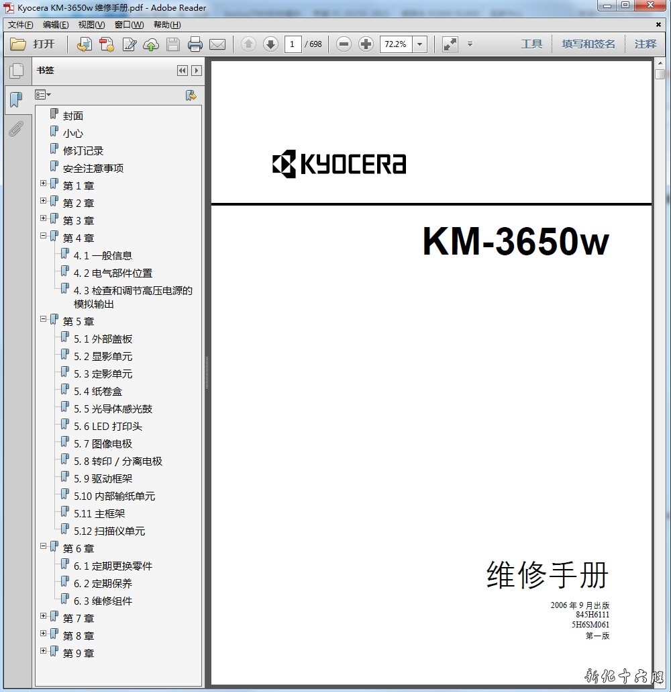Collapse the 第 6 章 bookmark
671x692 pixels.
[x=43, y=546]
